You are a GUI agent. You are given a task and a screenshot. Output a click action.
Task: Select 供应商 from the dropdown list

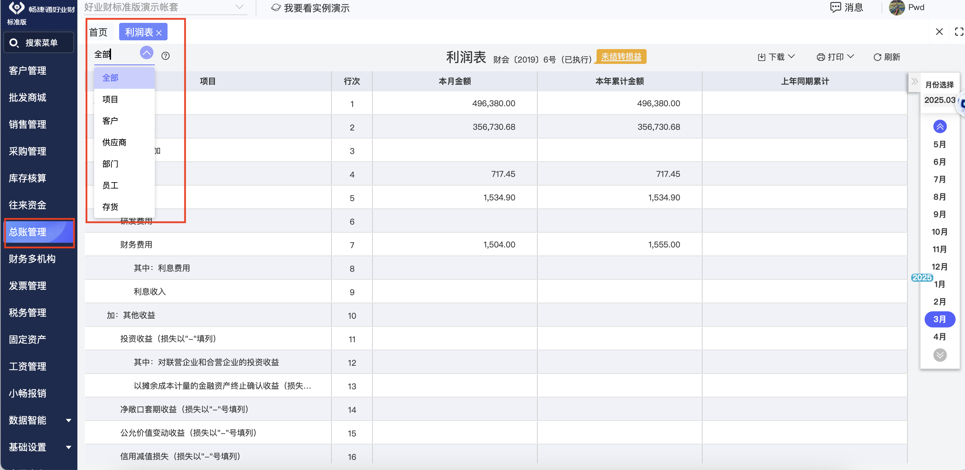114,142
